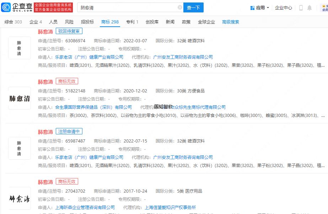Open the 应用 grid icon
Image resolution: width=328 pixels, height=214 pixels.
tap(252, 8)
